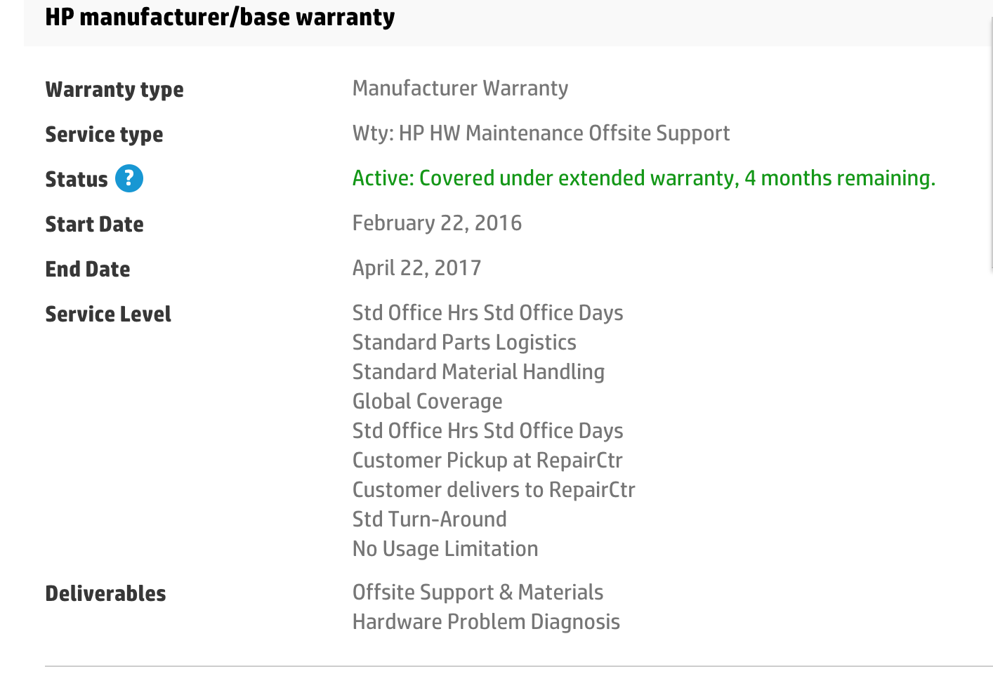This screenshot has width=993, height=688.
Task: Click the February 22, 2016 start date
Action: coord(437,223)
